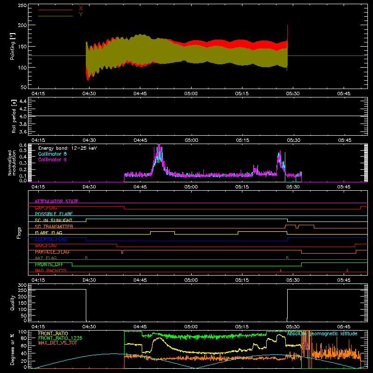This screenshot has height=373, width=373.
Task: Click the ECLIPSE_FLAG label
Action: click(x=51, y=239)
